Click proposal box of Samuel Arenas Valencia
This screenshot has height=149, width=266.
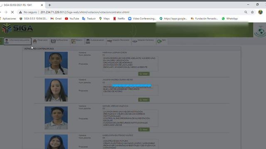tap(130, 118)
